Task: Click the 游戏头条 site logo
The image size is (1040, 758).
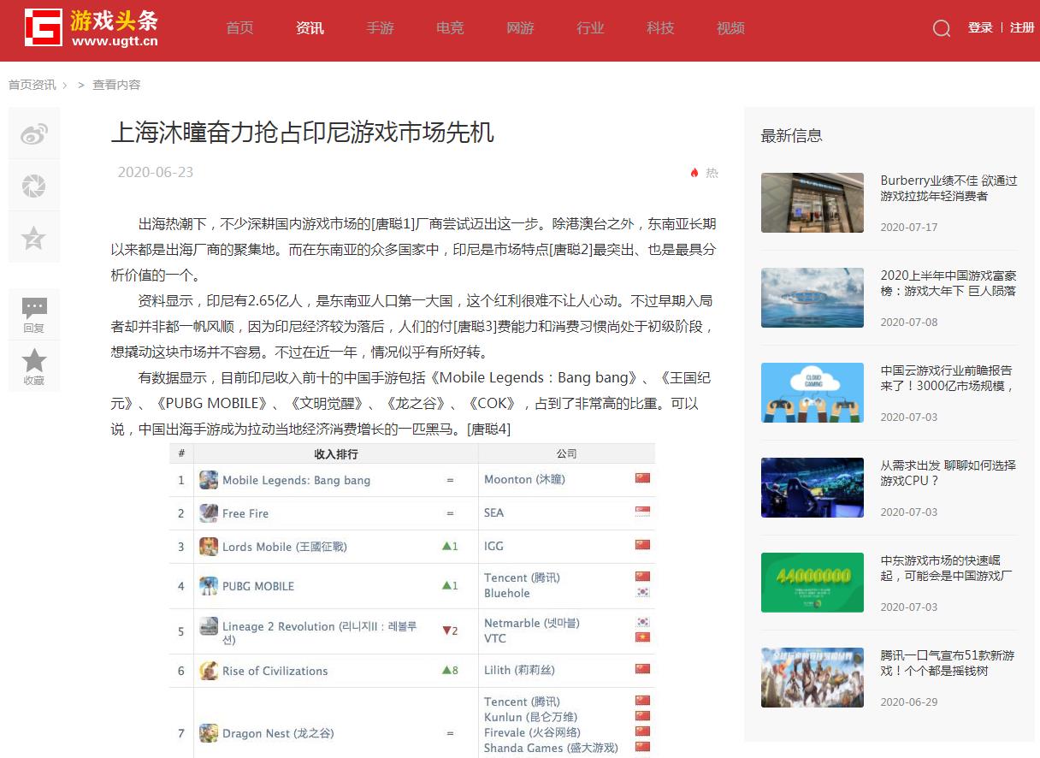Action: [x=92, y=28]
